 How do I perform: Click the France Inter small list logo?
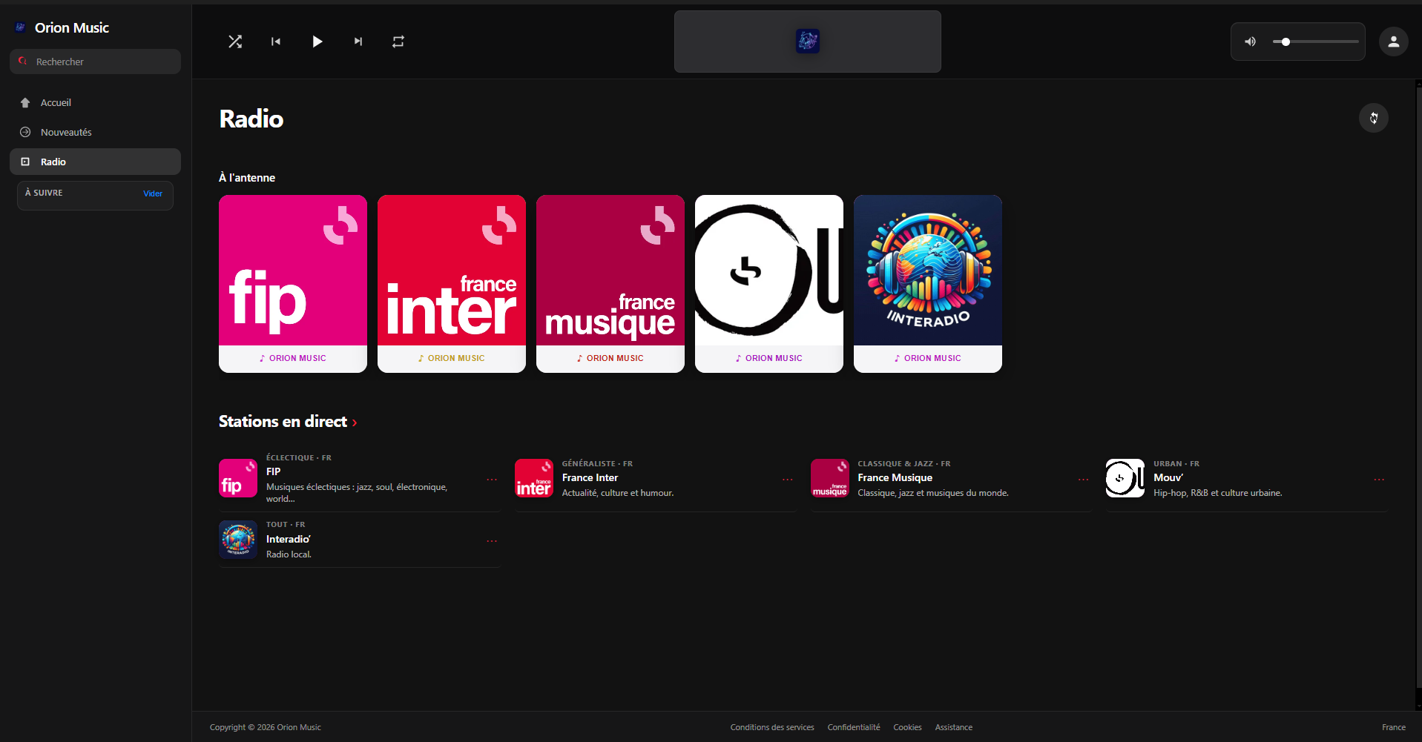tap(534, 478)
